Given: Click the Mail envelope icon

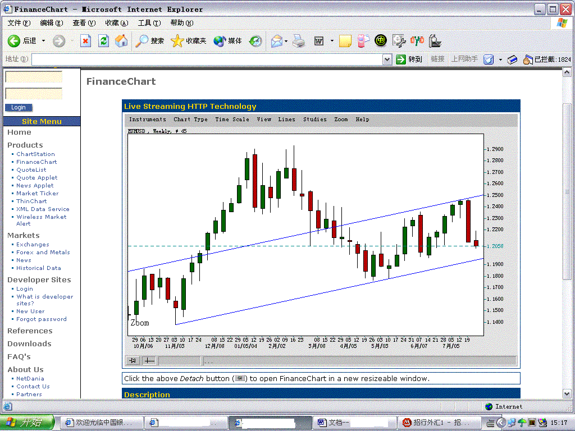Looking at the screenshot, I should click(277, 41).
